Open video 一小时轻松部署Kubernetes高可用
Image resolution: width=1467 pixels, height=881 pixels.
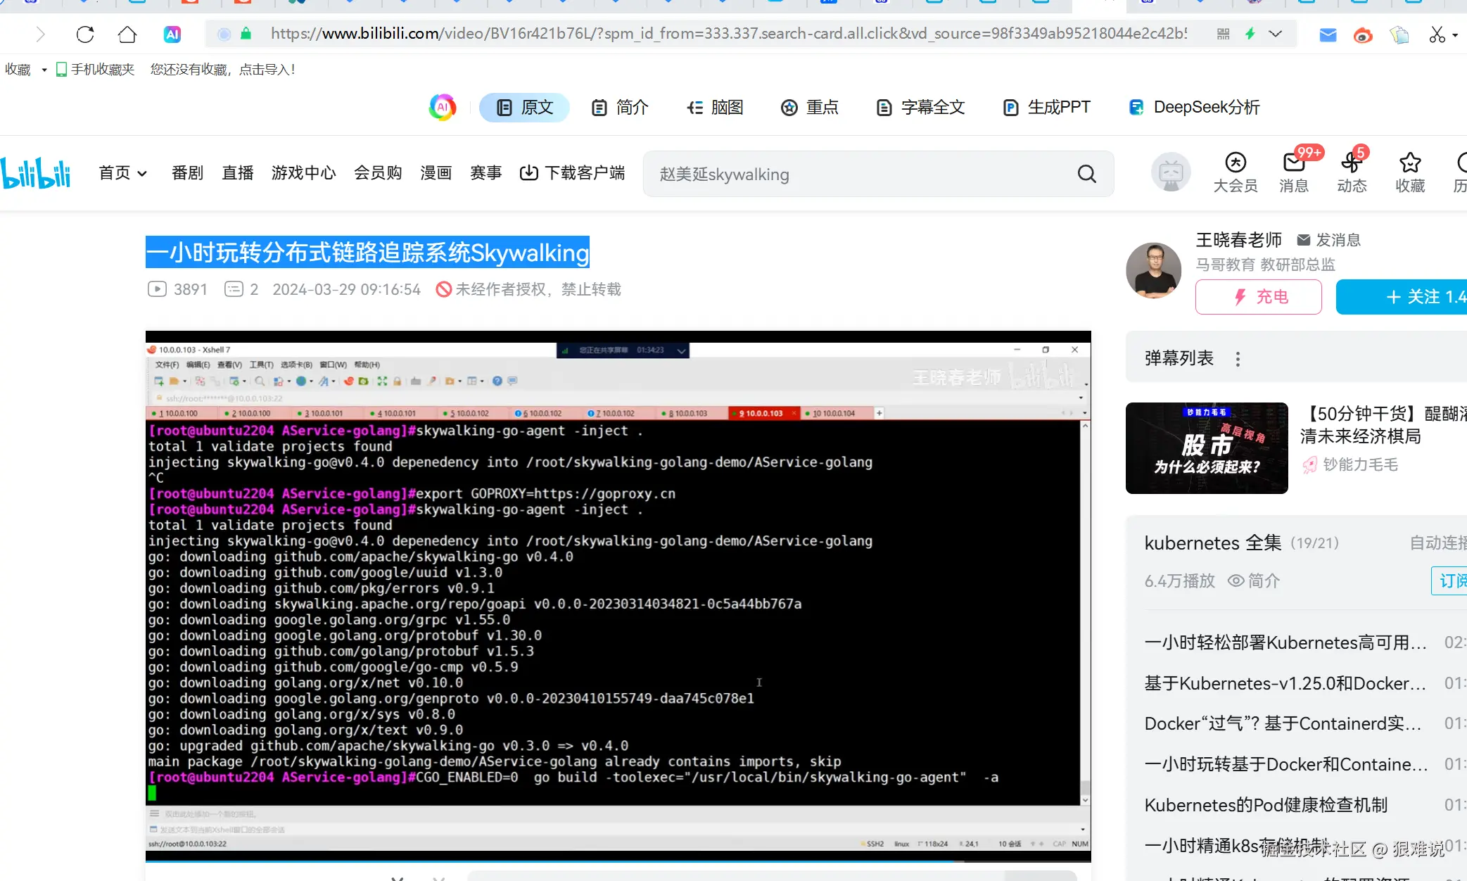point(1285,642)
